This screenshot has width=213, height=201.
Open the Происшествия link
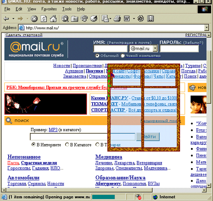[87, 66]
